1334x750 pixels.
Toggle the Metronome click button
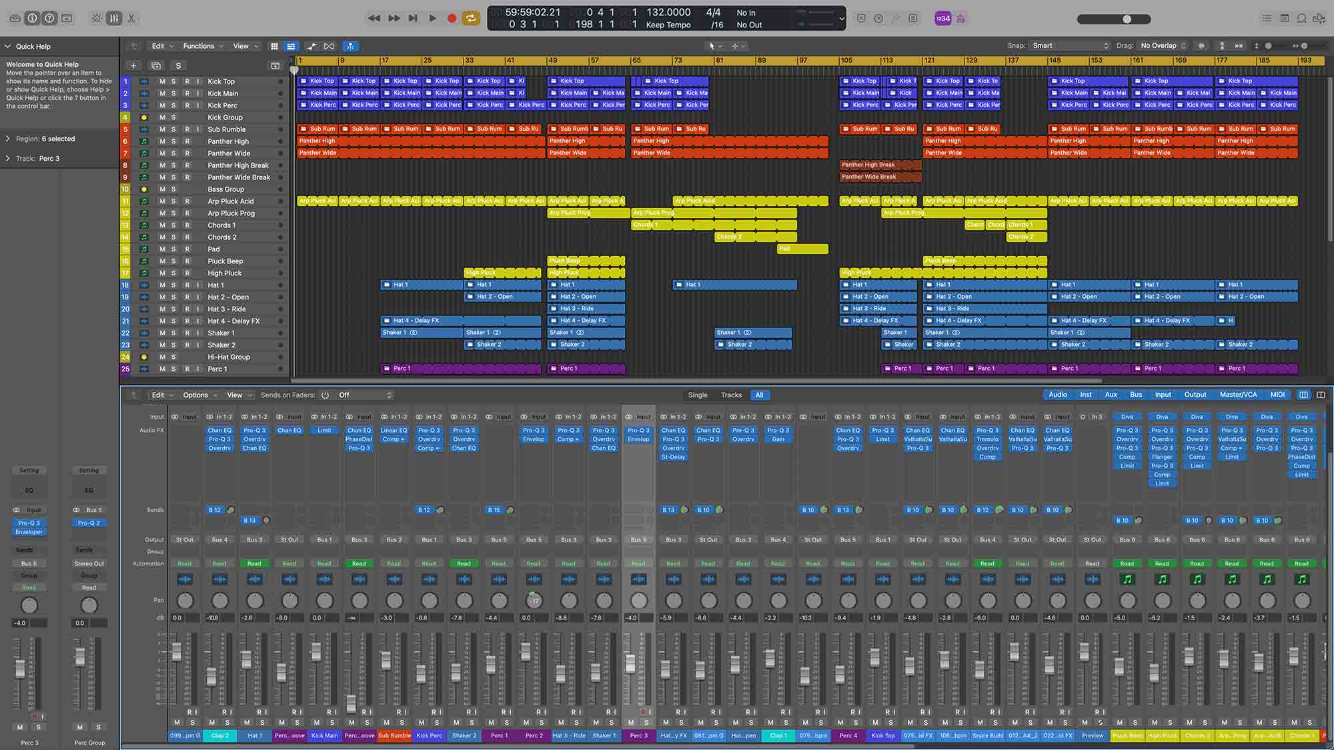pos(960,19)
